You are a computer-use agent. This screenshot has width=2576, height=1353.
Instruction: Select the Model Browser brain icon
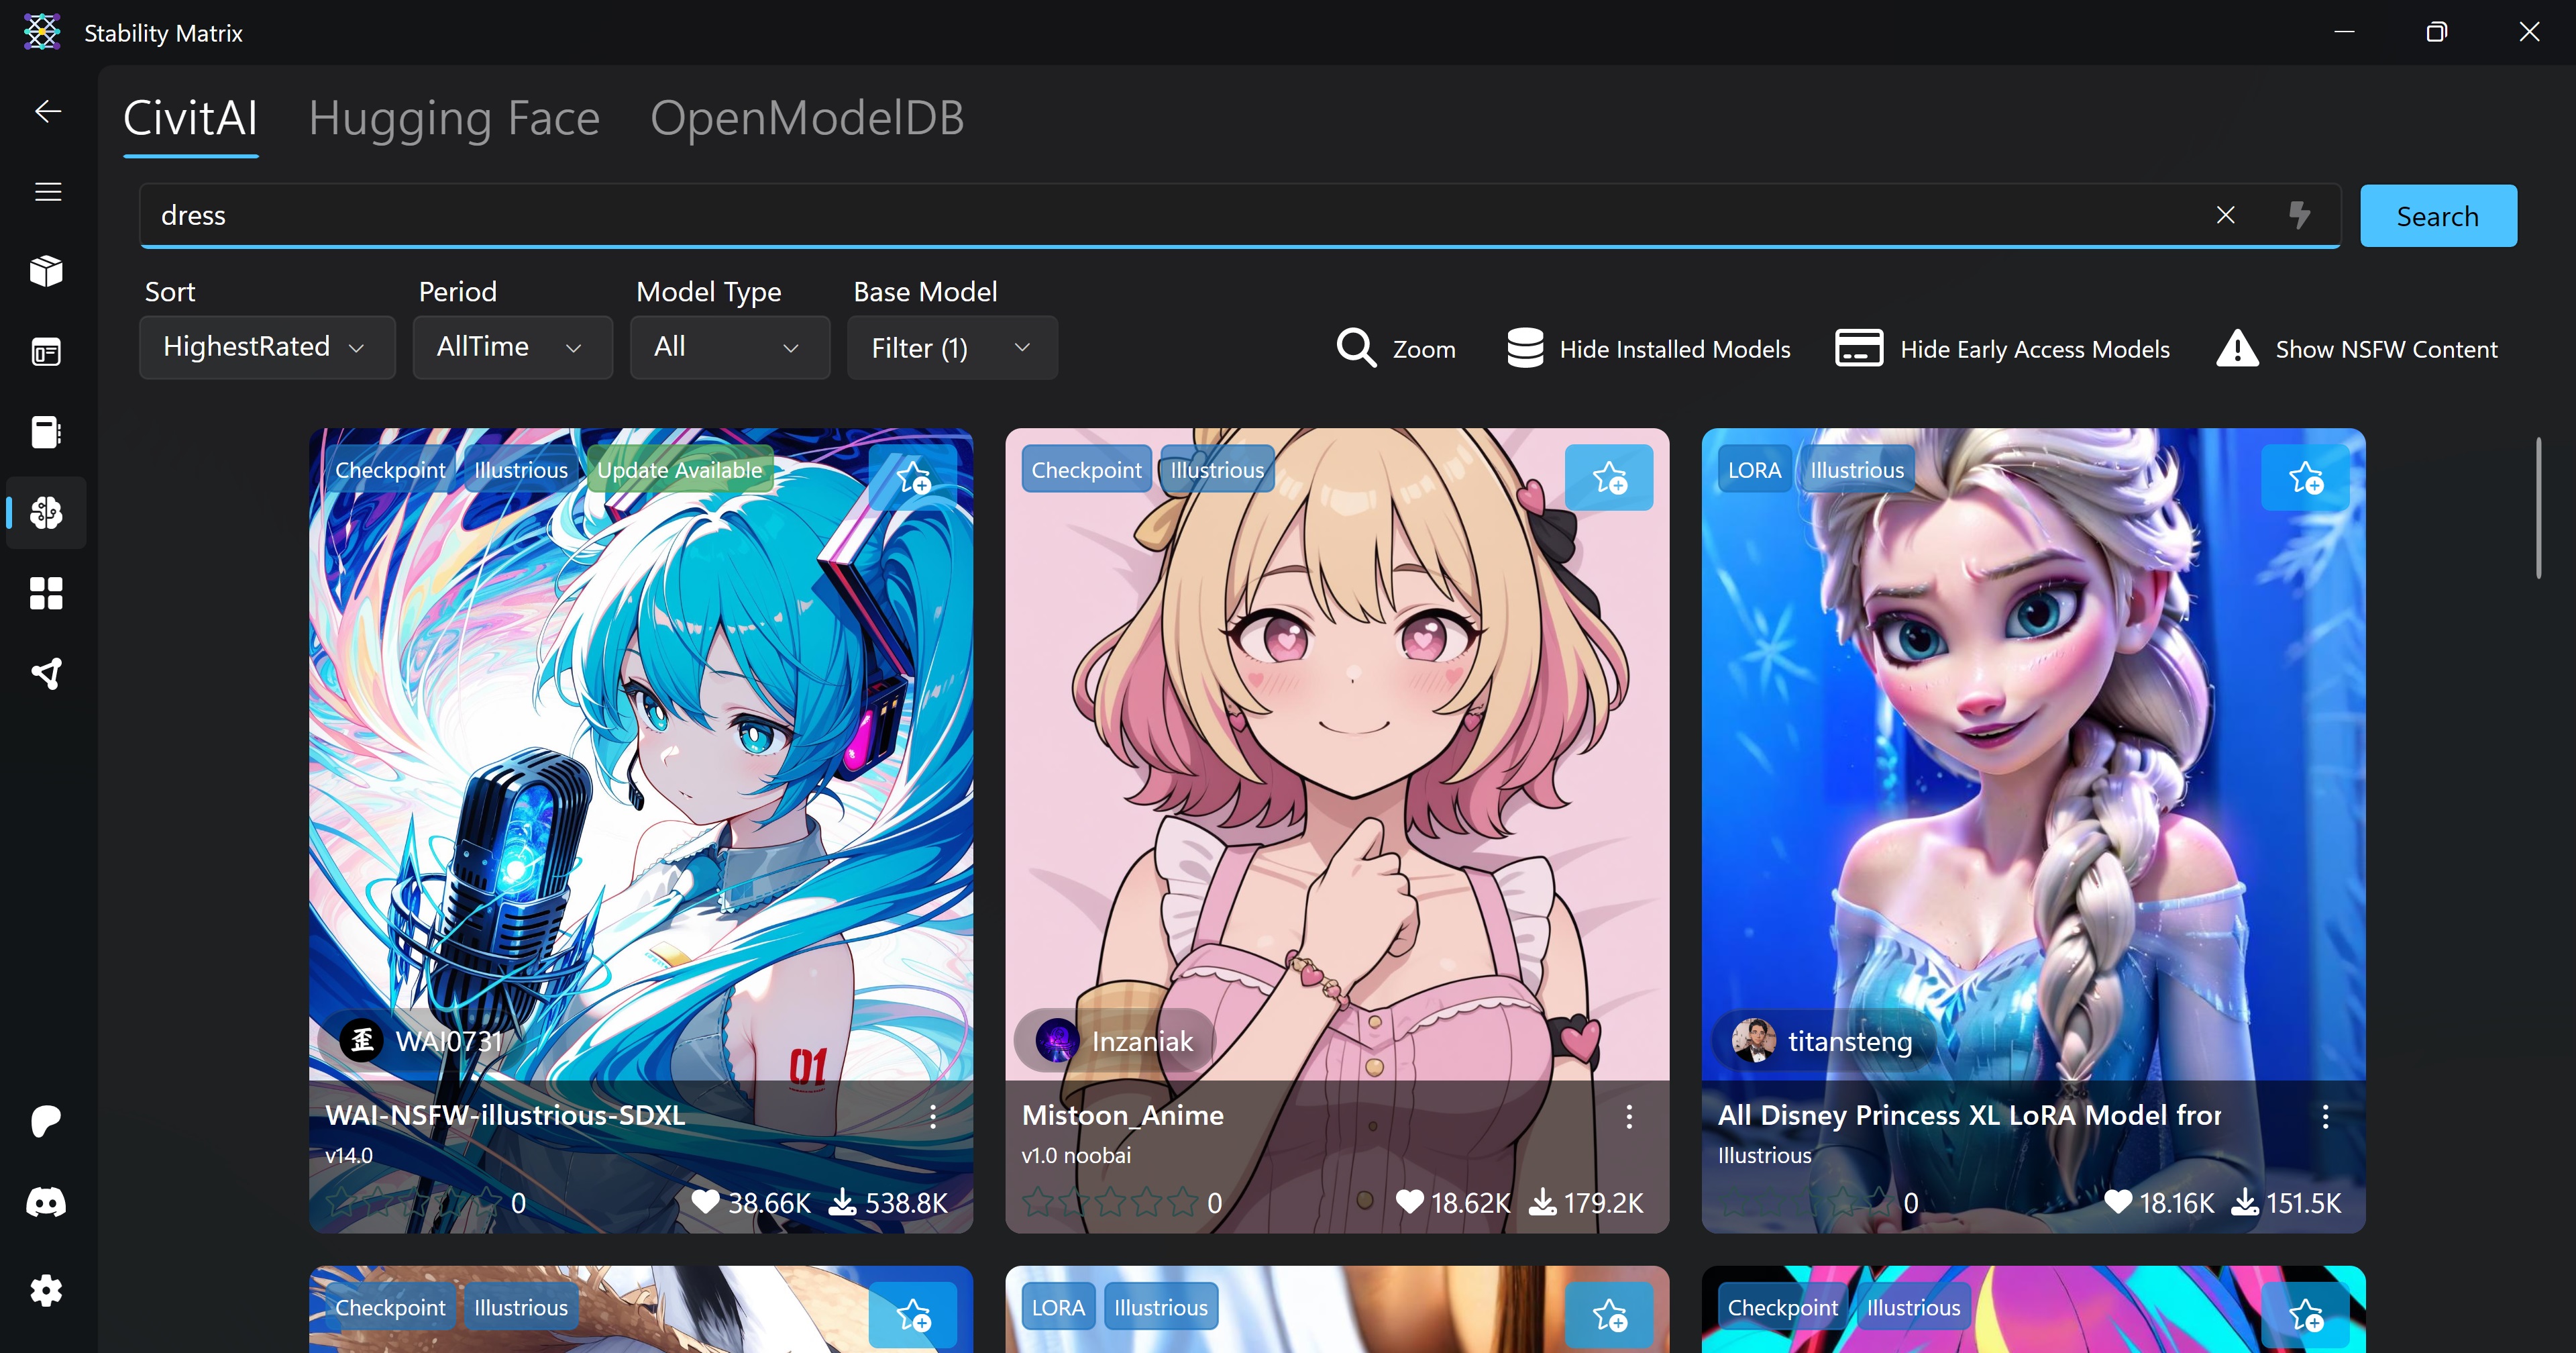click(46, 512)
